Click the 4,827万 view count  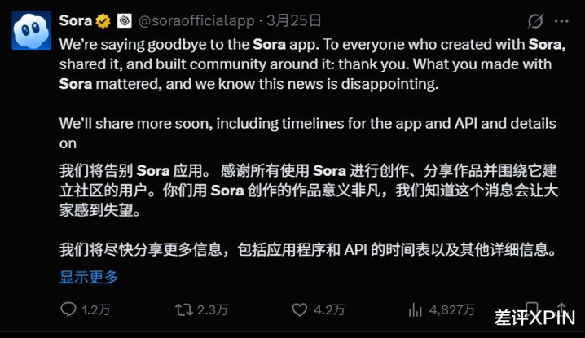pos(451,309)
